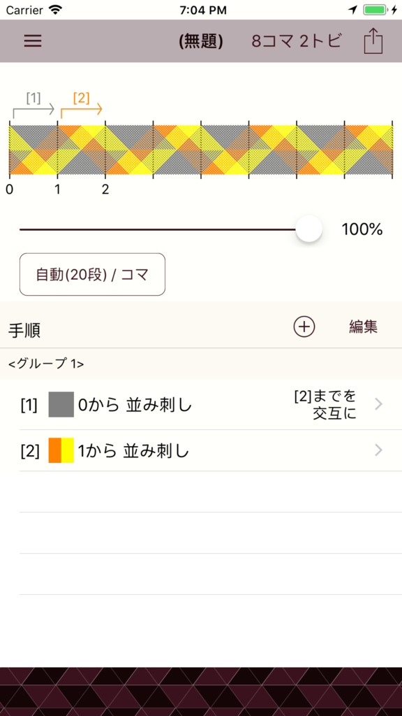Tap the share/export icon in the top bar
402x716 pixels.
pyautogui.click(x=373, y=41)
